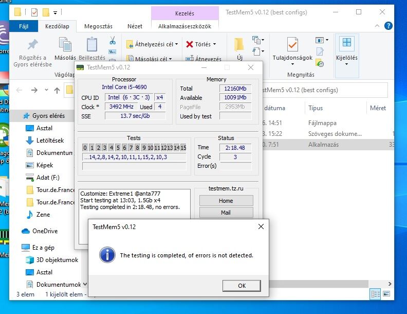Click the Átnevezés rename button
The width and height of the screenshot is (407, 314).
pyautogui.click(x=203, y=59)
